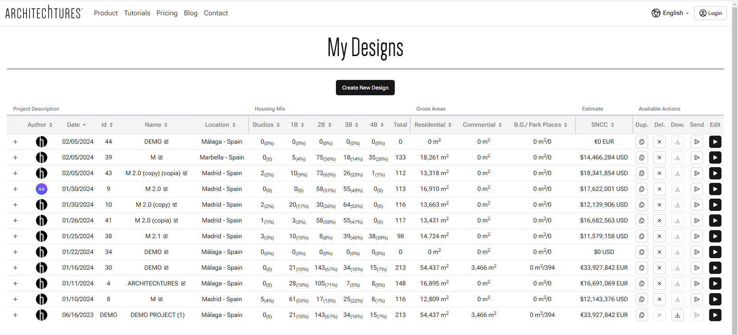Sort table by Date column
Screen dimensions: 738x335
[x=76, y=125]
